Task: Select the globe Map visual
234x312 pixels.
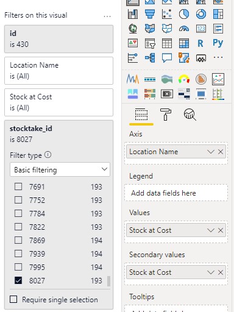Action: click(x=133, y=29)
